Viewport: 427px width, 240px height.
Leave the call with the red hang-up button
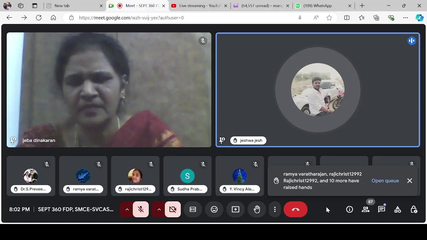(296, 209)
